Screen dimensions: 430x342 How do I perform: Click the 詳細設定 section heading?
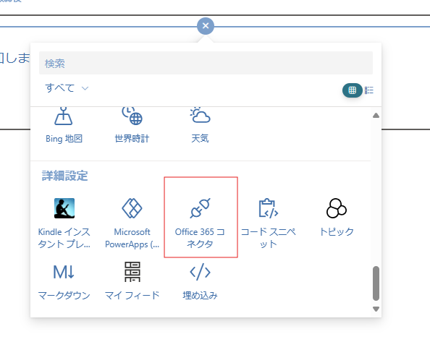(x=64, y=176)
